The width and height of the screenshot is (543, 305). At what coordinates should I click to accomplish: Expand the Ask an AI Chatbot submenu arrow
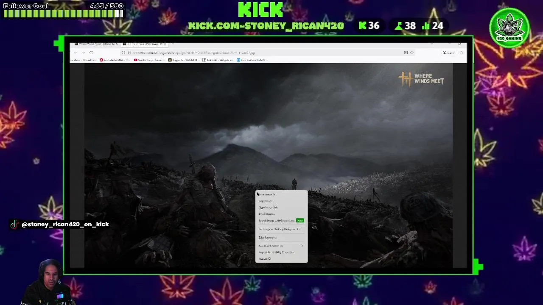coord(302,246)
